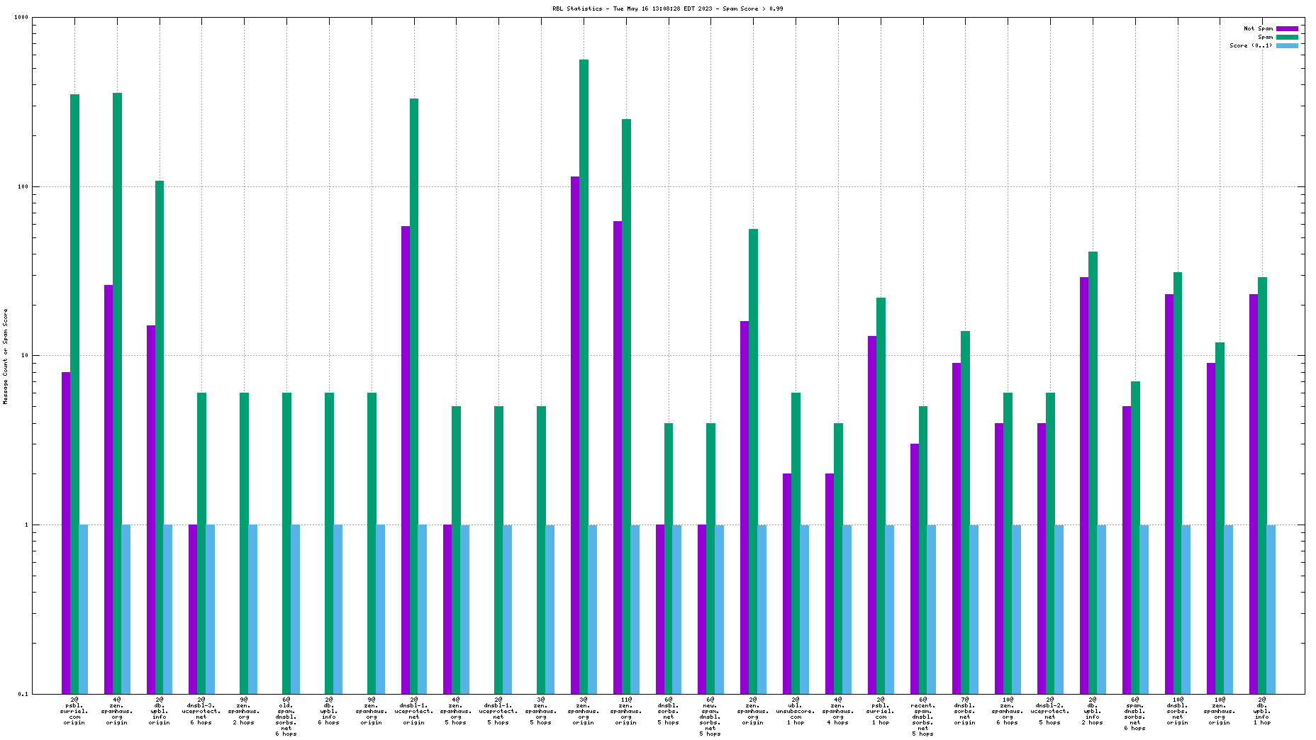Click the purple Not Spam legend swatch

coord(1287,28)
